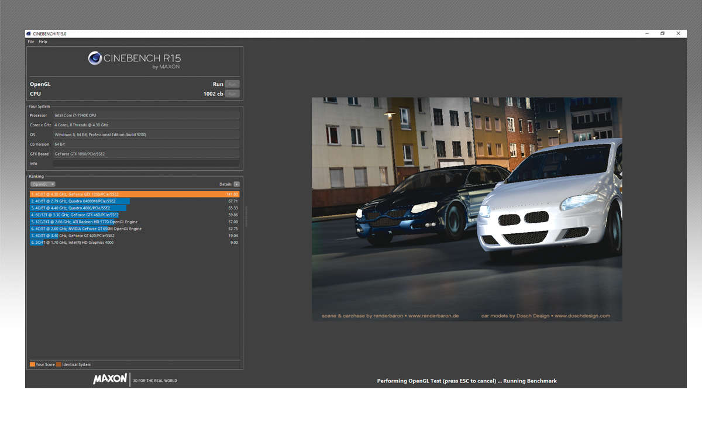Viewport: 702px width, 421px height.
Task: Open the File menu
Action: [31, 42]
